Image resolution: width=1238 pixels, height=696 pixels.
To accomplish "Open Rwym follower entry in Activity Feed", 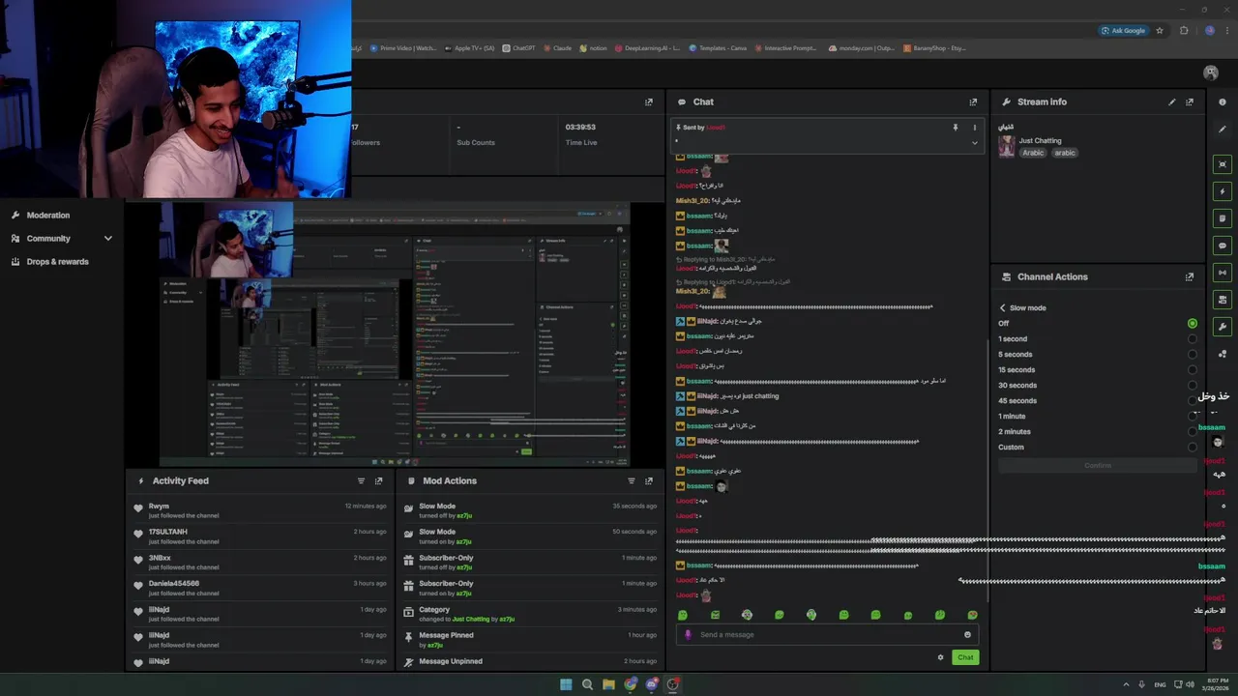I will 261,510.
